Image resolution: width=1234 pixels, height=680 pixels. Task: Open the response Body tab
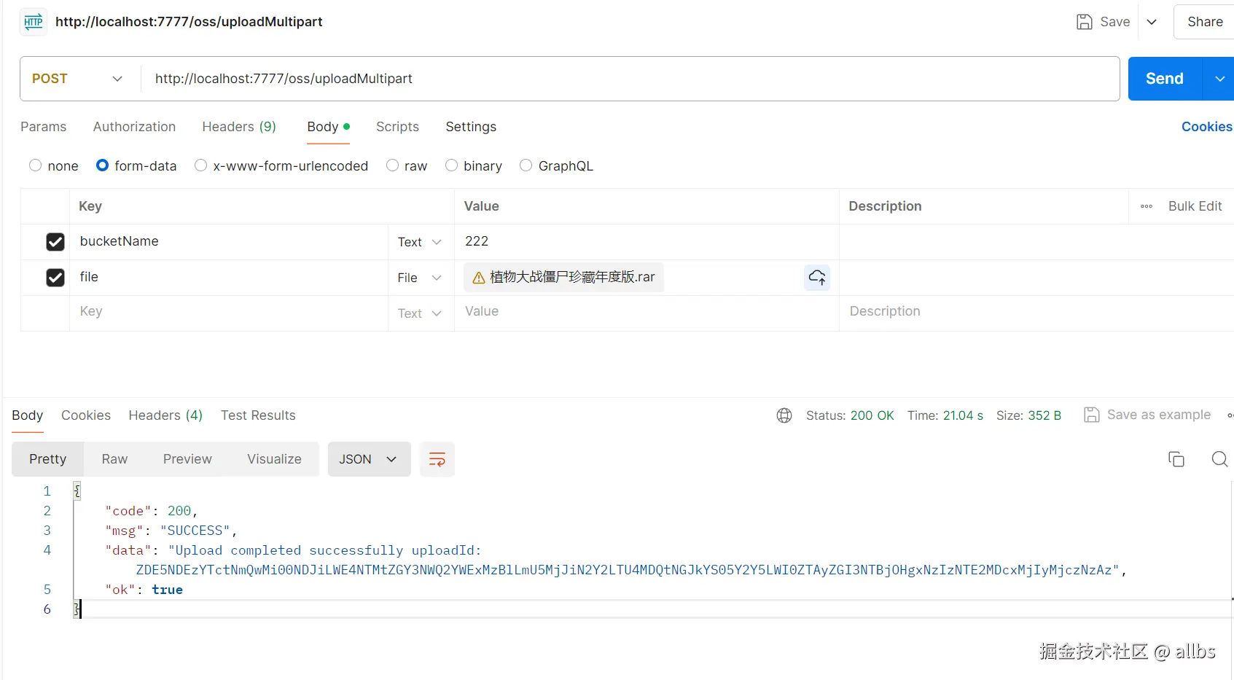pyautogui.click(x=28, y=415)
